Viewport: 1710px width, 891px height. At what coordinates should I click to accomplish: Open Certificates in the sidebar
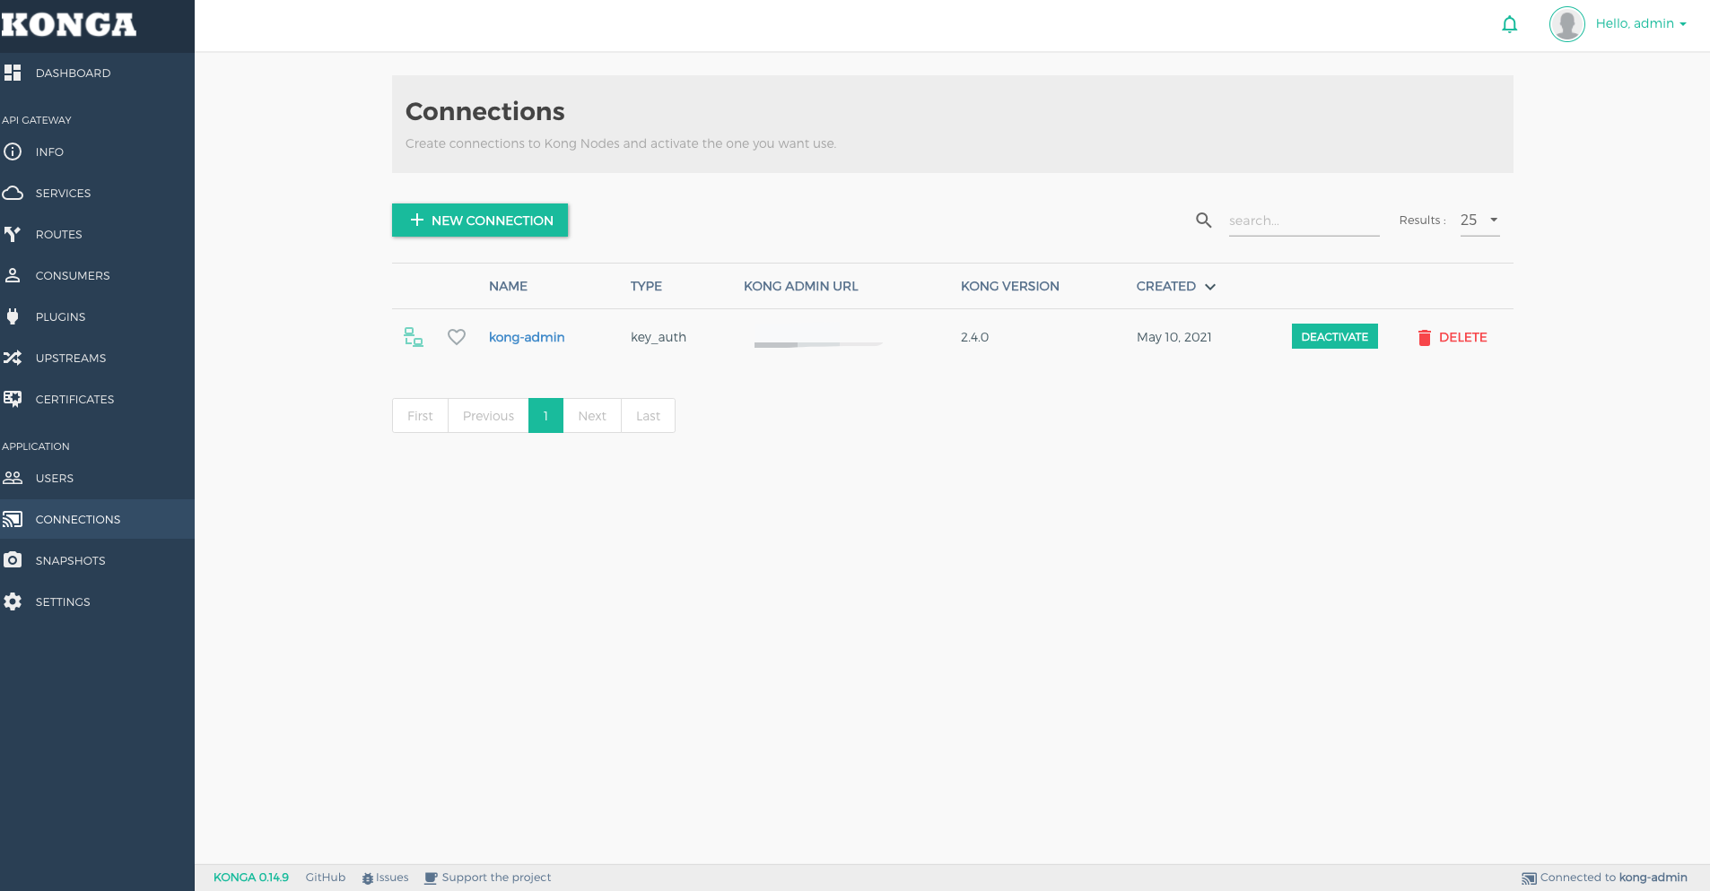[x=74, y=400]
